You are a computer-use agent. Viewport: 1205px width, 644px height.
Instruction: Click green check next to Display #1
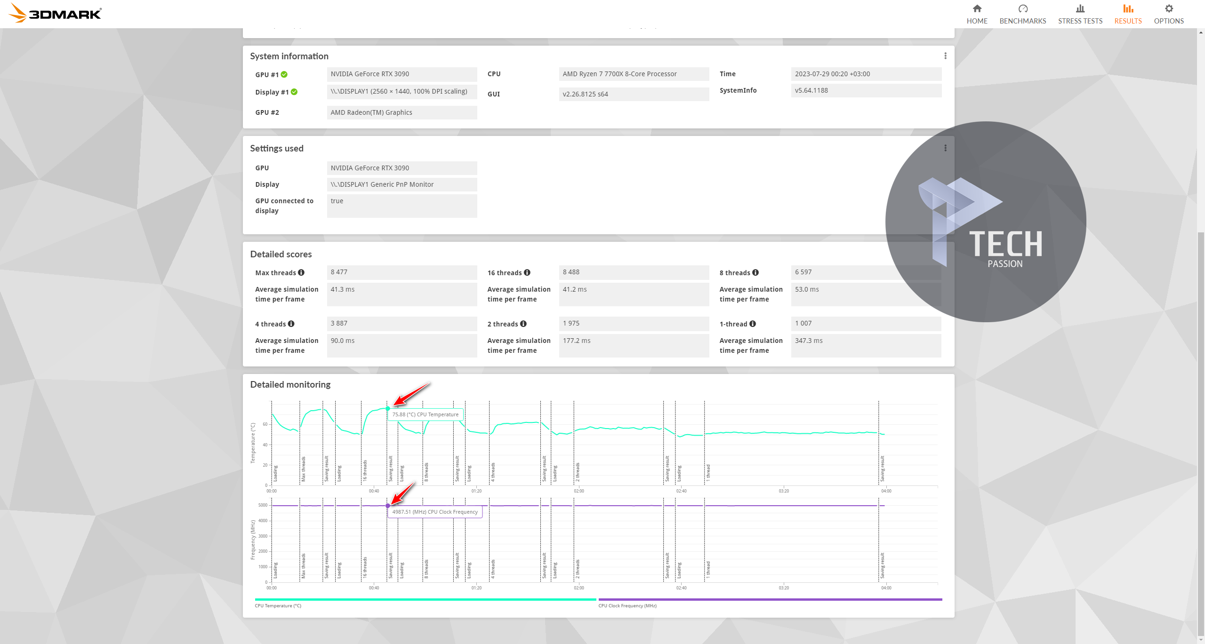pyautogui.click(x=294, y=92)
